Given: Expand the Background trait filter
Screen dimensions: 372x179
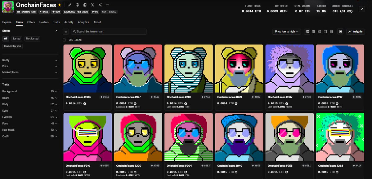Looking at the screenshot, I should (30, 91).
